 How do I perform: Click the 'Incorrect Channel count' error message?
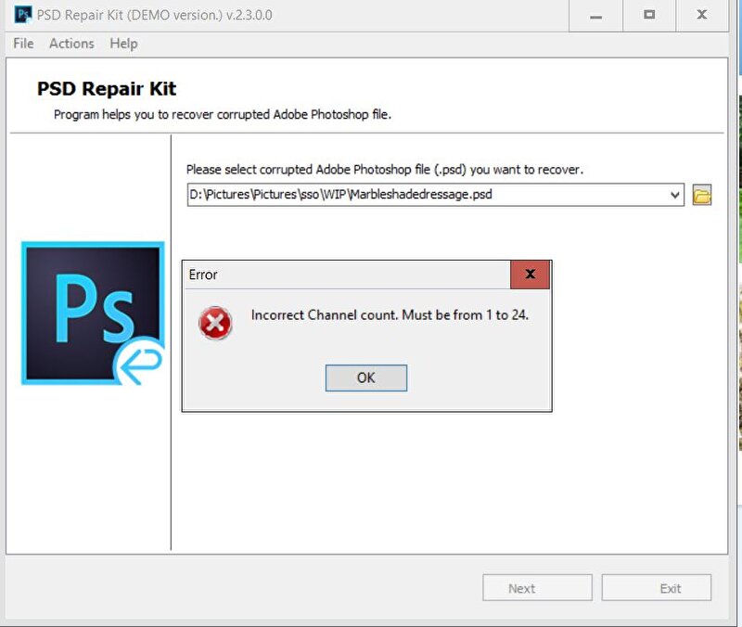point(390,315)
